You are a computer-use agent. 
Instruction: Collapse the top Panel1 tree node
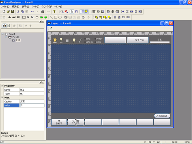tap(2, 34)
